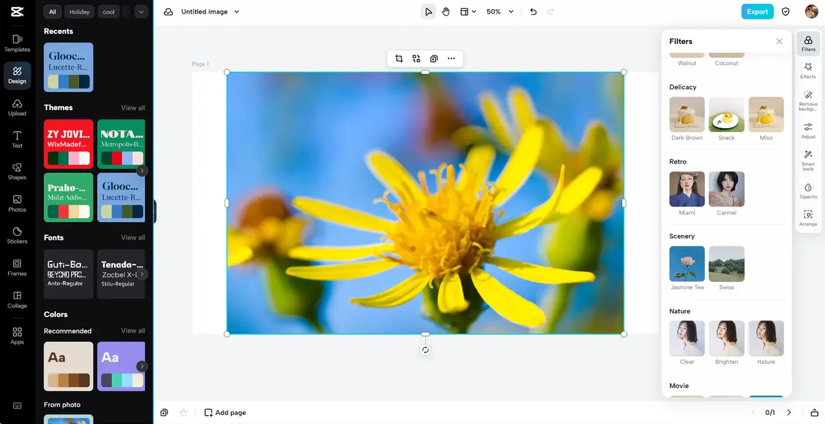
Task: Open the 50% zoom dropdown
Action: click(500, 12)
